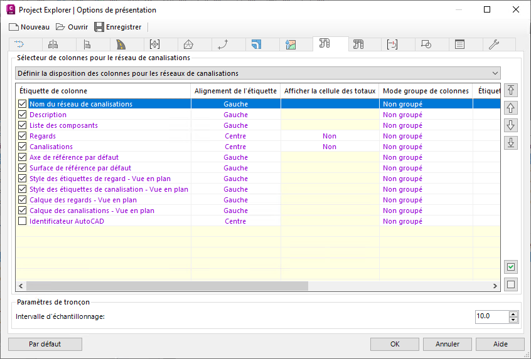This screenshot has width=531, height=359.
Task: Click Gauche in Liste des composants row
Action: [236, 125]
